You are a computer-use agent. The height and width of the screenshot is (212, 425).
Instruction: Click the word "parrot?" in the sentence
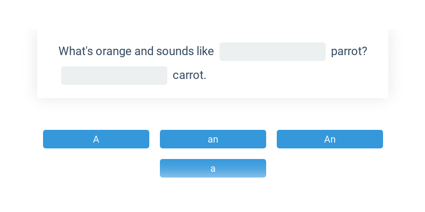pyautogui.click(x=349, y=51)
